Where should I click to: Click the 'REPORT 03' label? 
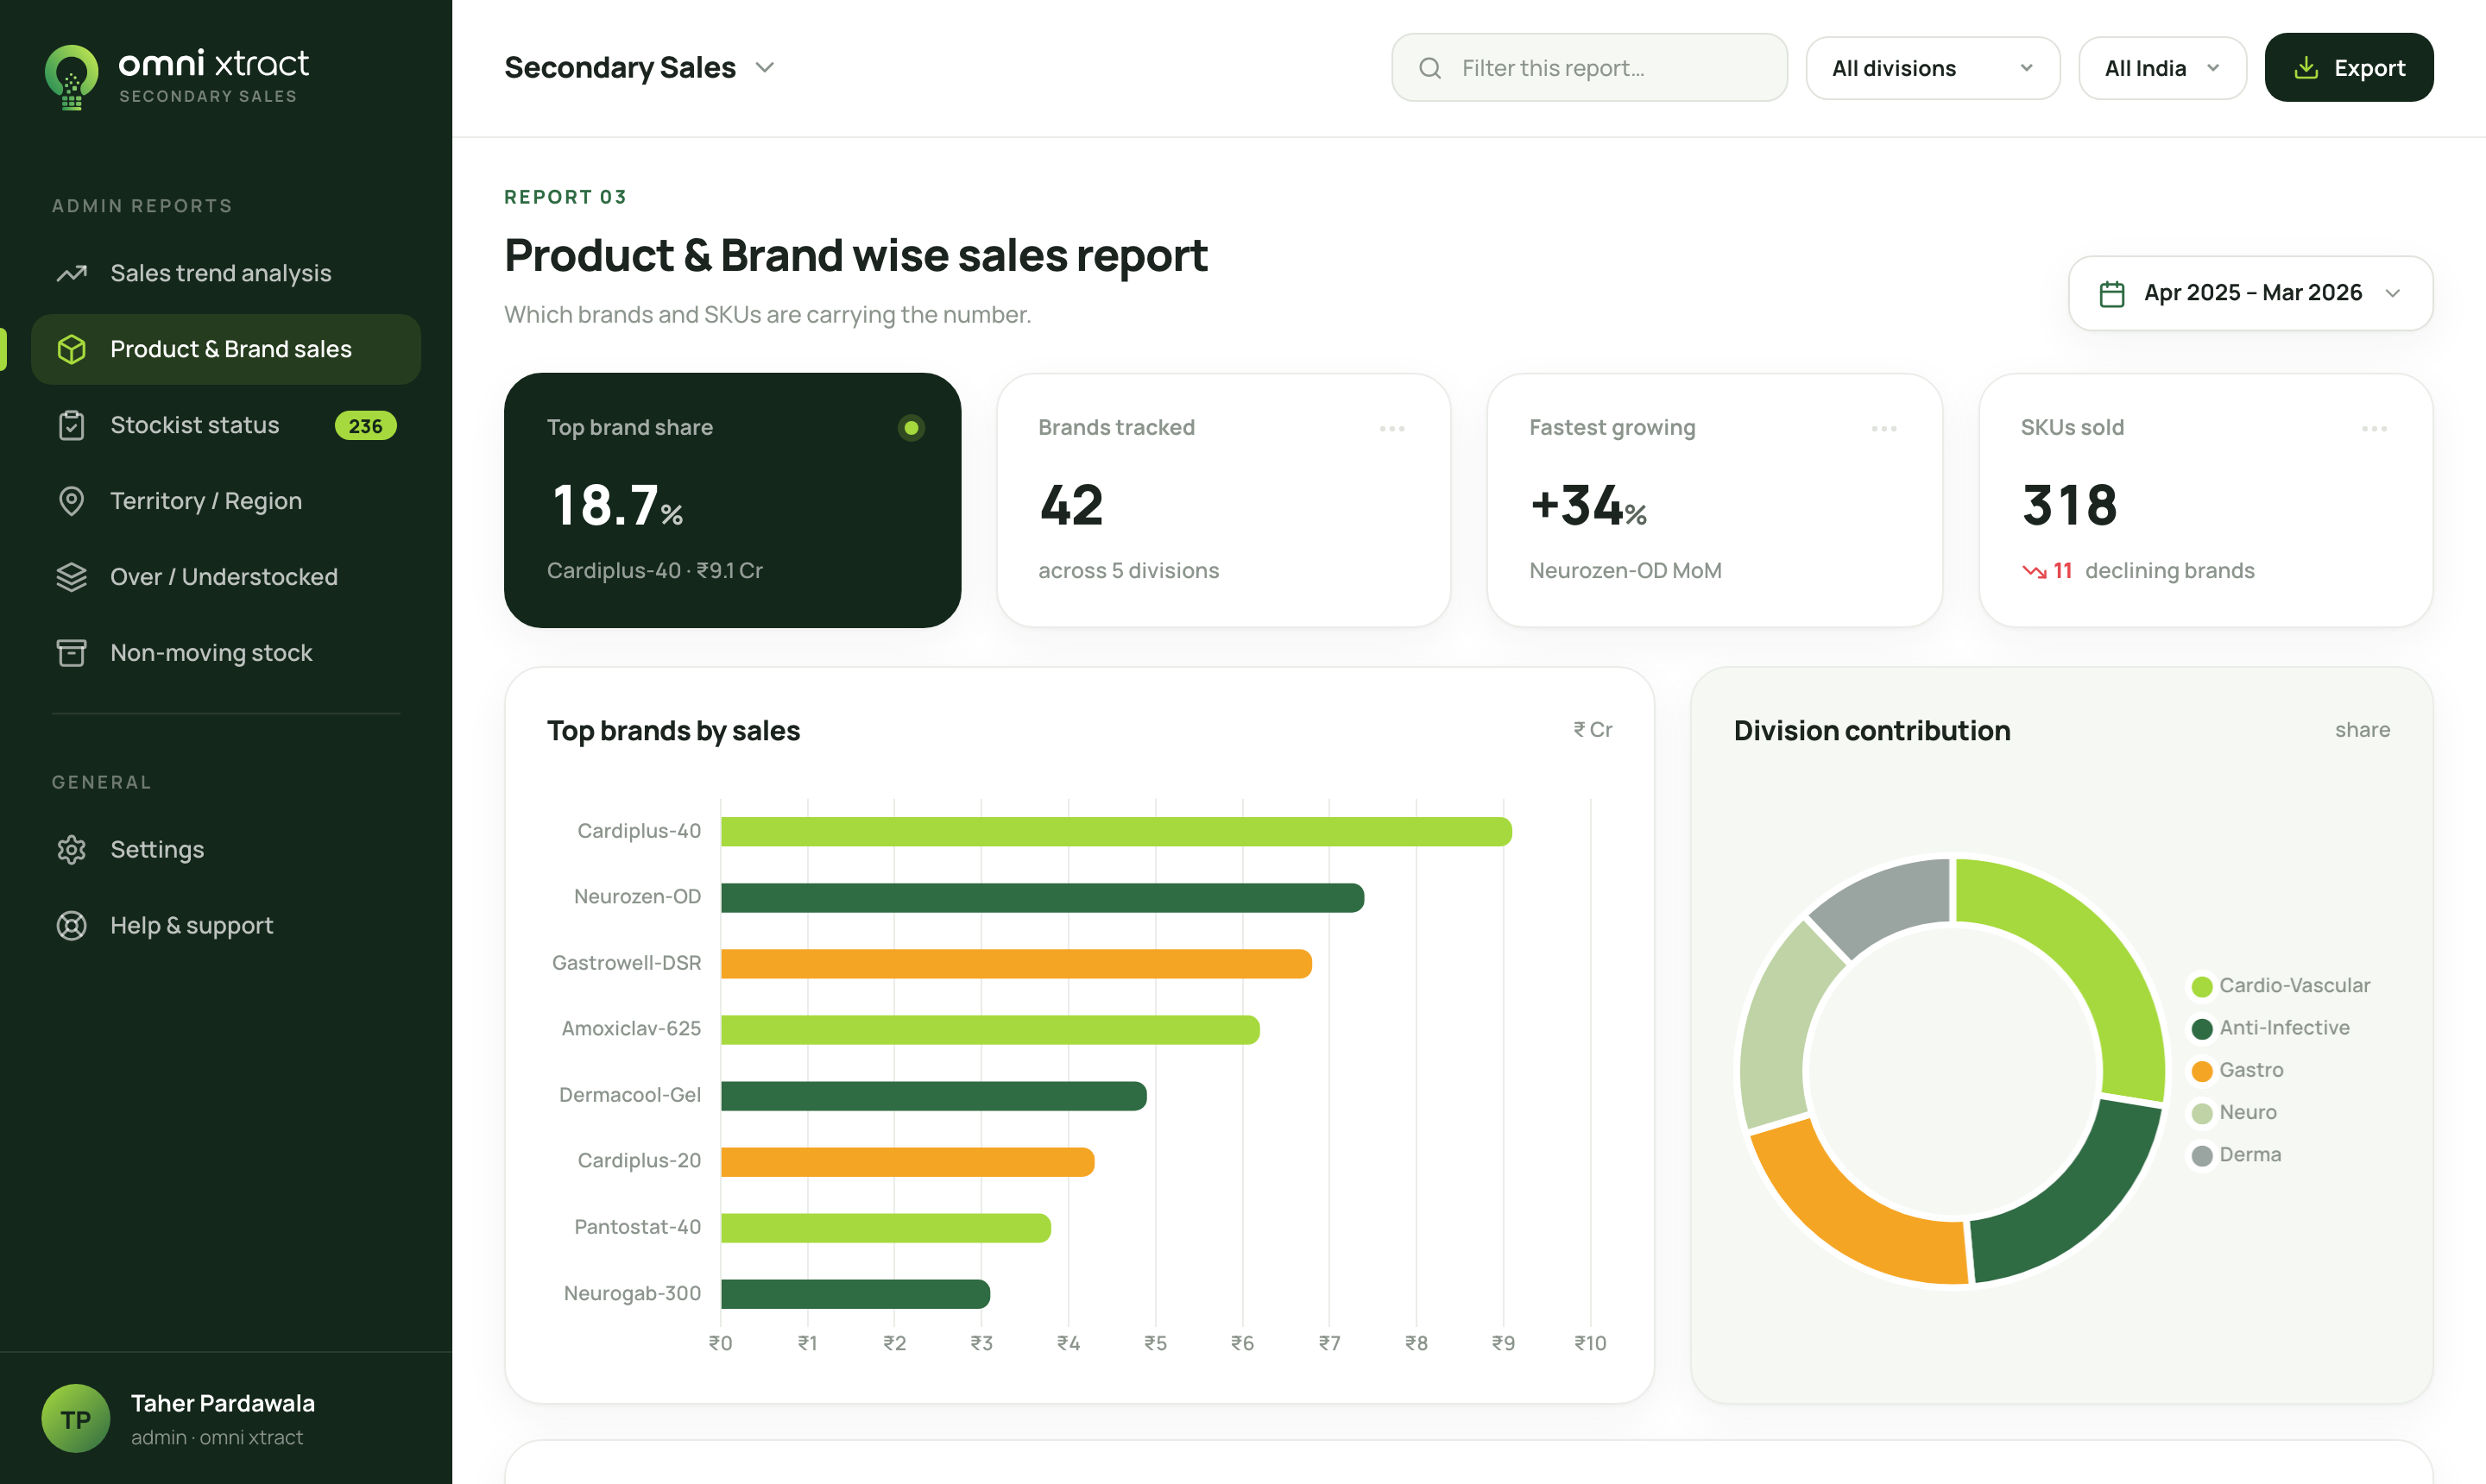click(565, 197)
